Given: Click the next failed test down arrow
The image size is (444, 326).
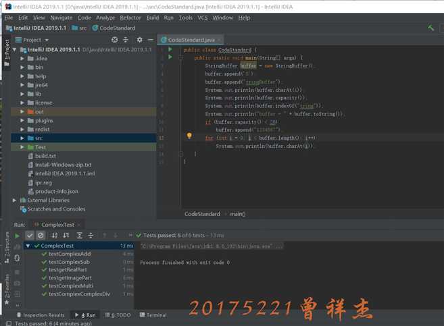Looking at the screenshot, I should 116,236.
